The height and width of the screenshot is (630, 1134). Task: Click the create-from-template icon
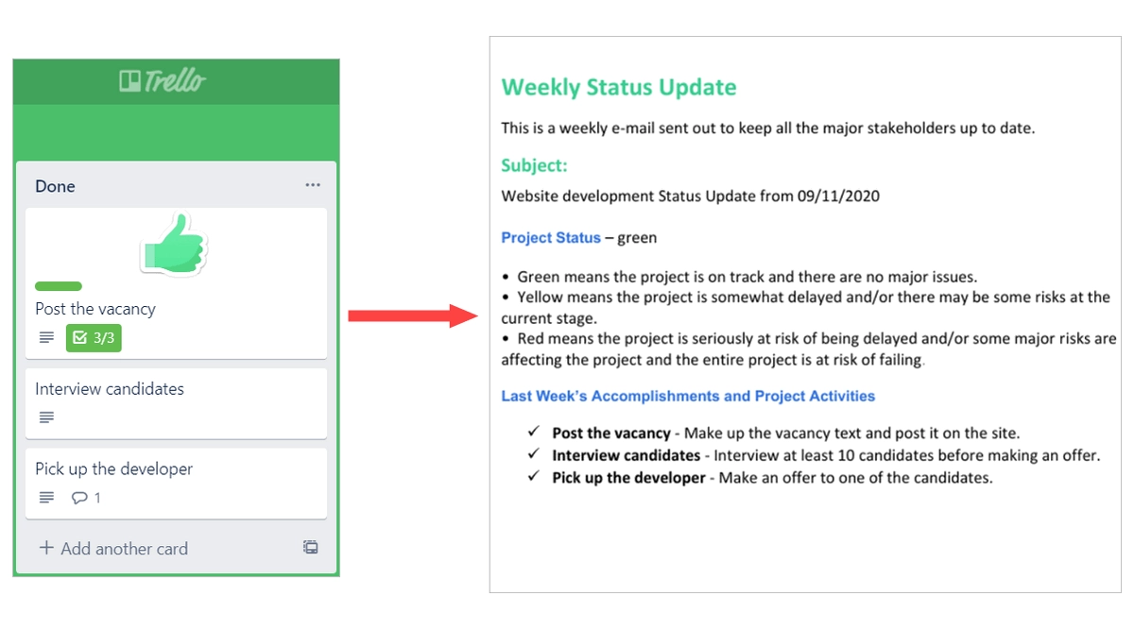[x=311, y=547]
